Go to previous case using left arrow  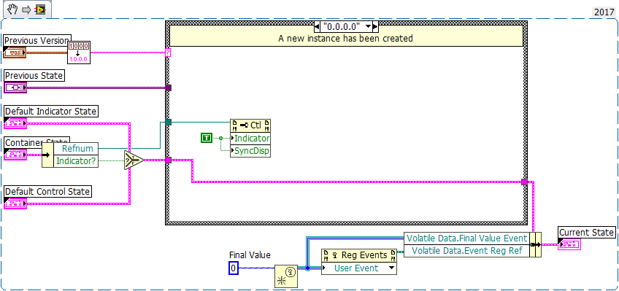pos(317,26)
